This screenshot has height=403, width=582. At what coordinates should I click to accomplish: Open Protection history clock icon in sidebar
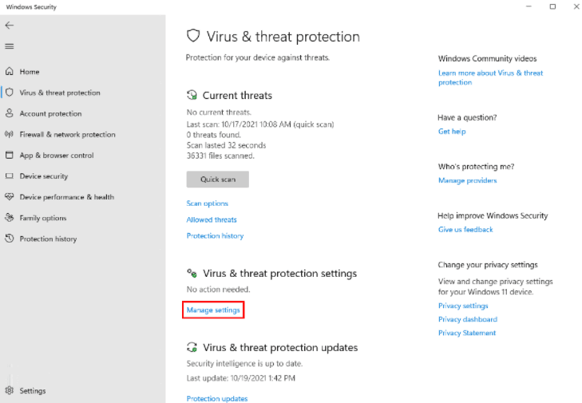point(10,239)
